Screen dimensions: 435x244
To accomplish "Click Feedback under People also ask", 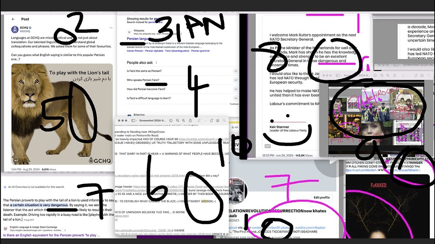I will click(234, 104).
